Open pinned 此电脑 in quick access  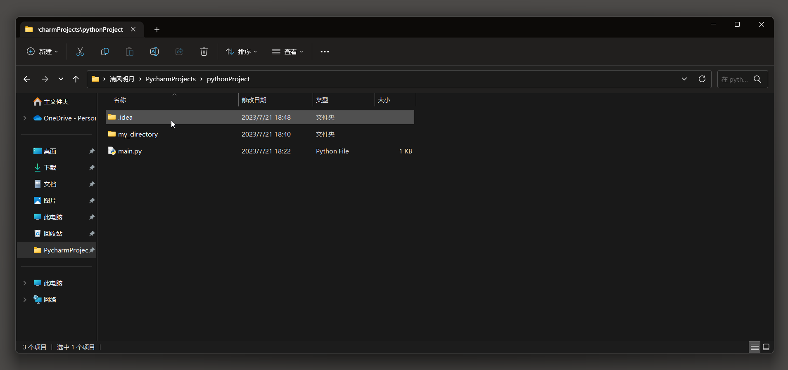(53, 217)
